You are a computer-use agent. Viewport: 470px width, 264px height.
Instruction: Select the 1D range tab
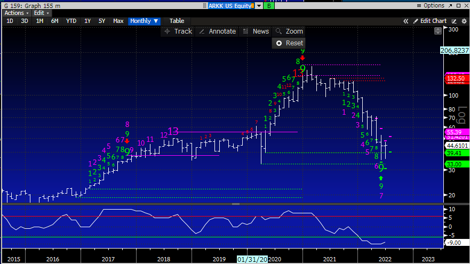point(10,21)
